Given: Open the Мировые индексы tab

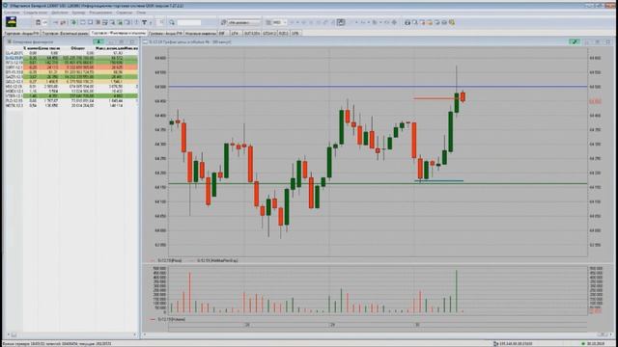Looking at the screenshot, I should click(x=201, y=34).
